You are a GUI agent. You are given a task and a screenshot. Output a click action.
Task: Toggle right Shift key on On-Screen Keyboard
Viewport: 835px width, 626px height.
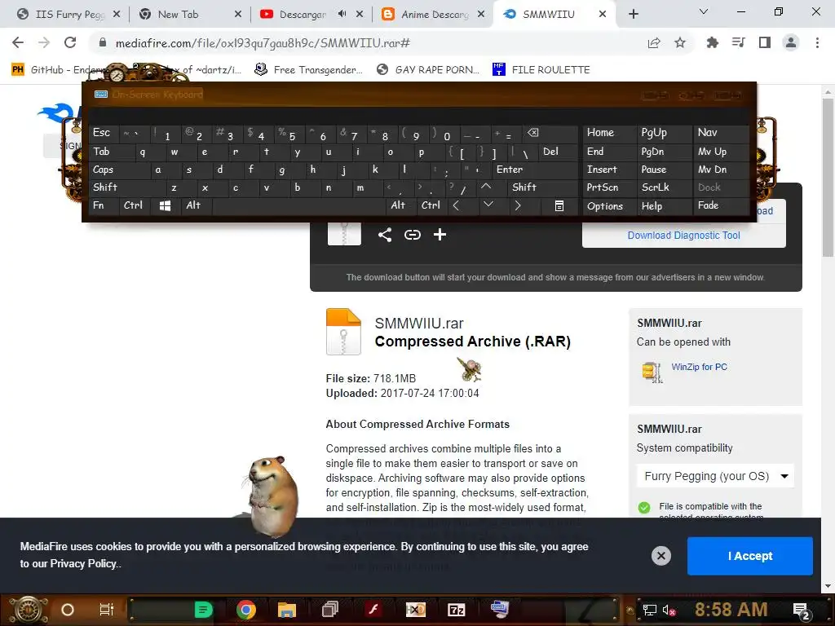[x=542, y=187]
